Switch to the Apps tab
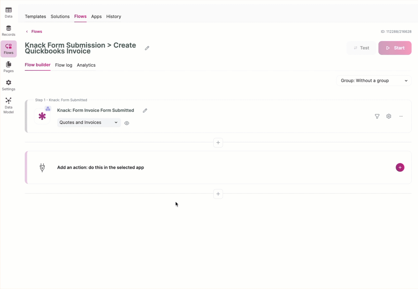Image resolution: width=418 pixels, height=289 pixels. pos(96,16)
